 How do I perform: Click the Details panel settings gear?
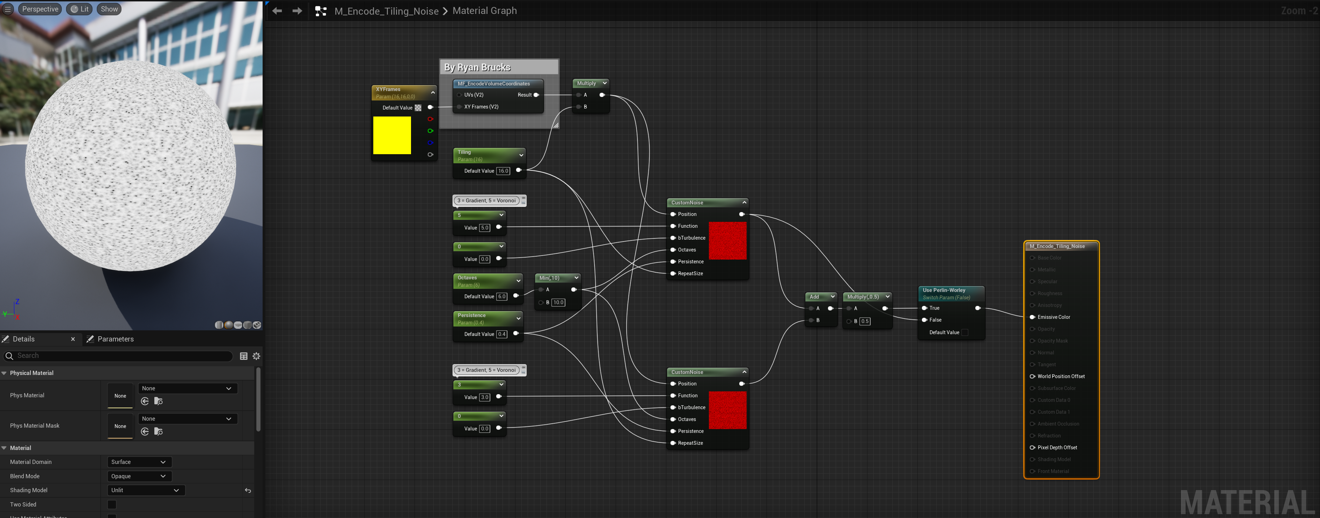[x=257, y=356]
